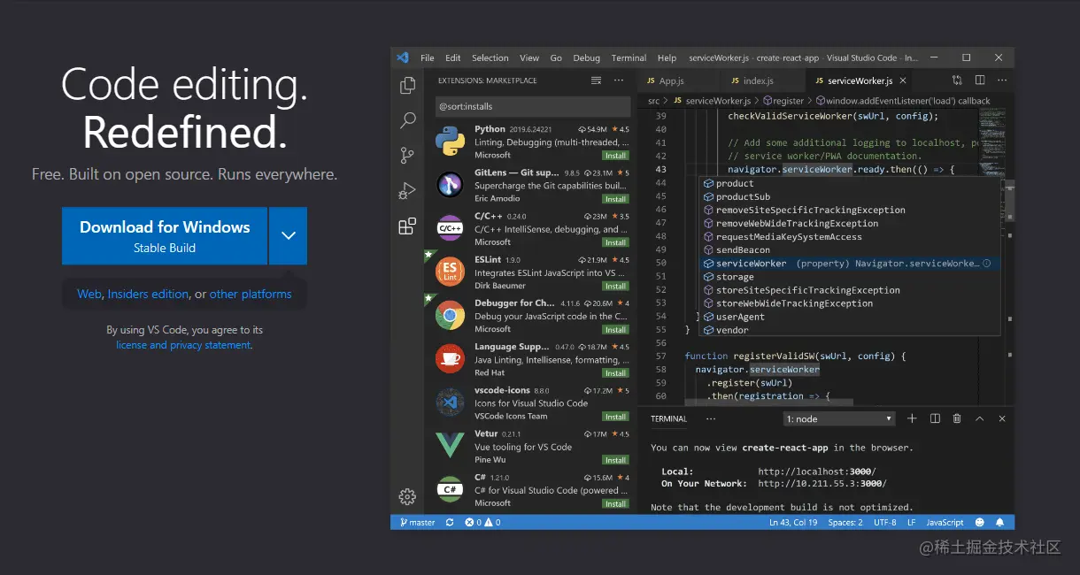The width and height of the screenshot is (1080, 575).
Task: Open the download options dropdown arrow
Action: coord(288,235)
